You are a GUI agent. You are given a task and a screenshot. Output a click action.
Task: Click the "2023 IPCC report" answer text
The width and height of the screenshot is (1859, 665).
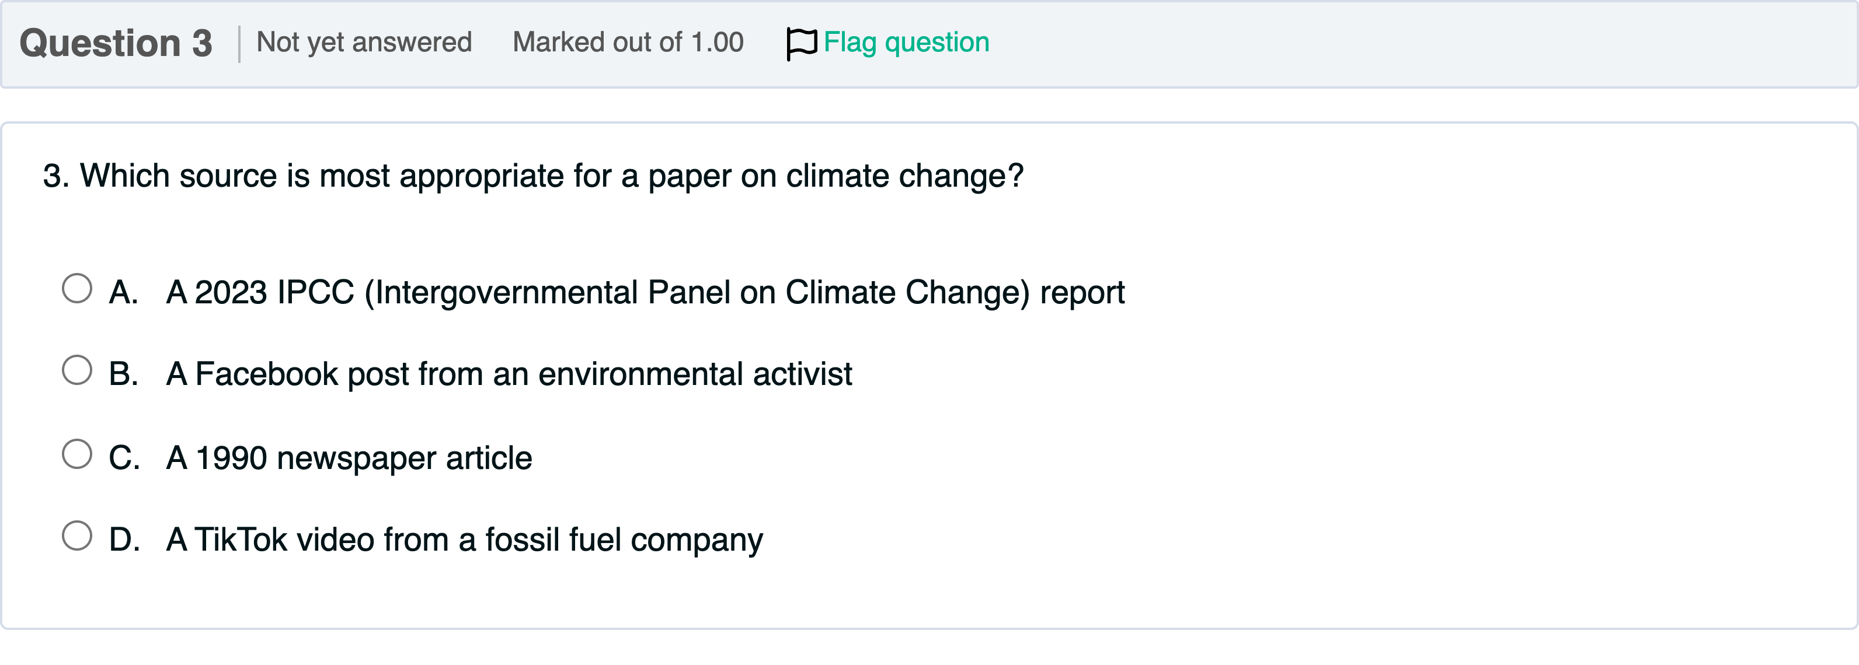(645, 293)
